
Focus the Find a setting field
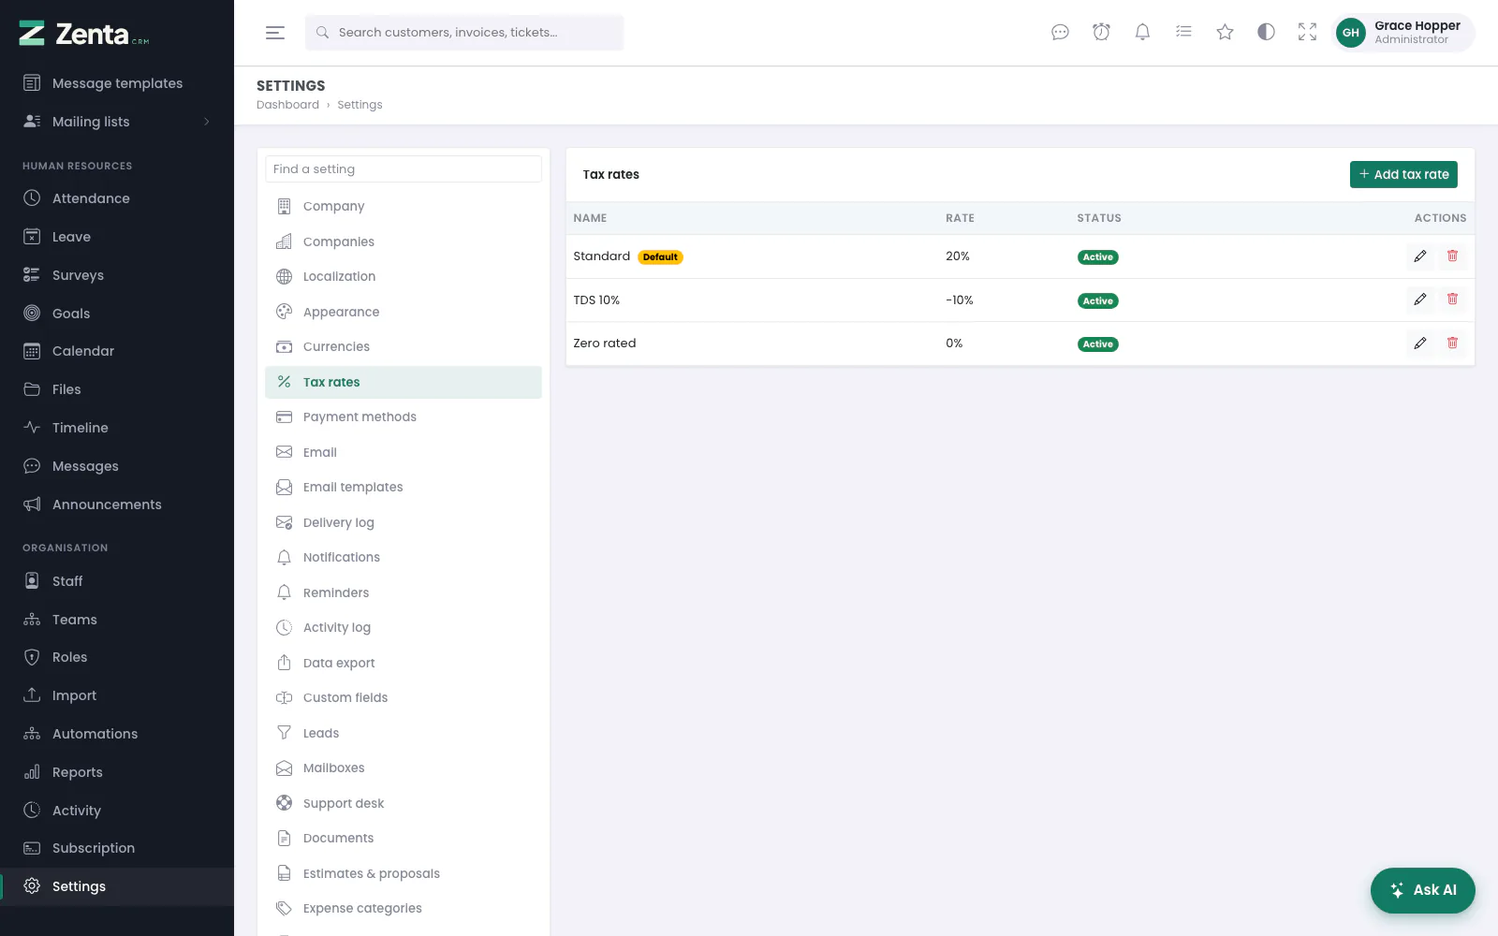404,169
